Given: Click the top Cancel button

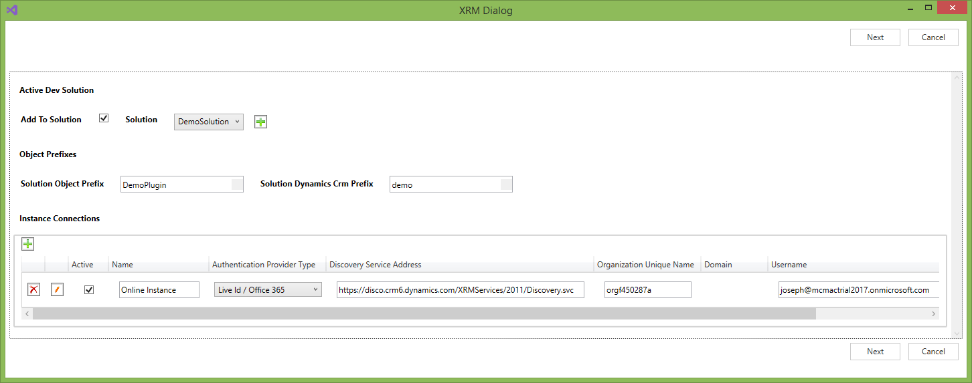Looking at the screenshot, I should pos(933,37).
